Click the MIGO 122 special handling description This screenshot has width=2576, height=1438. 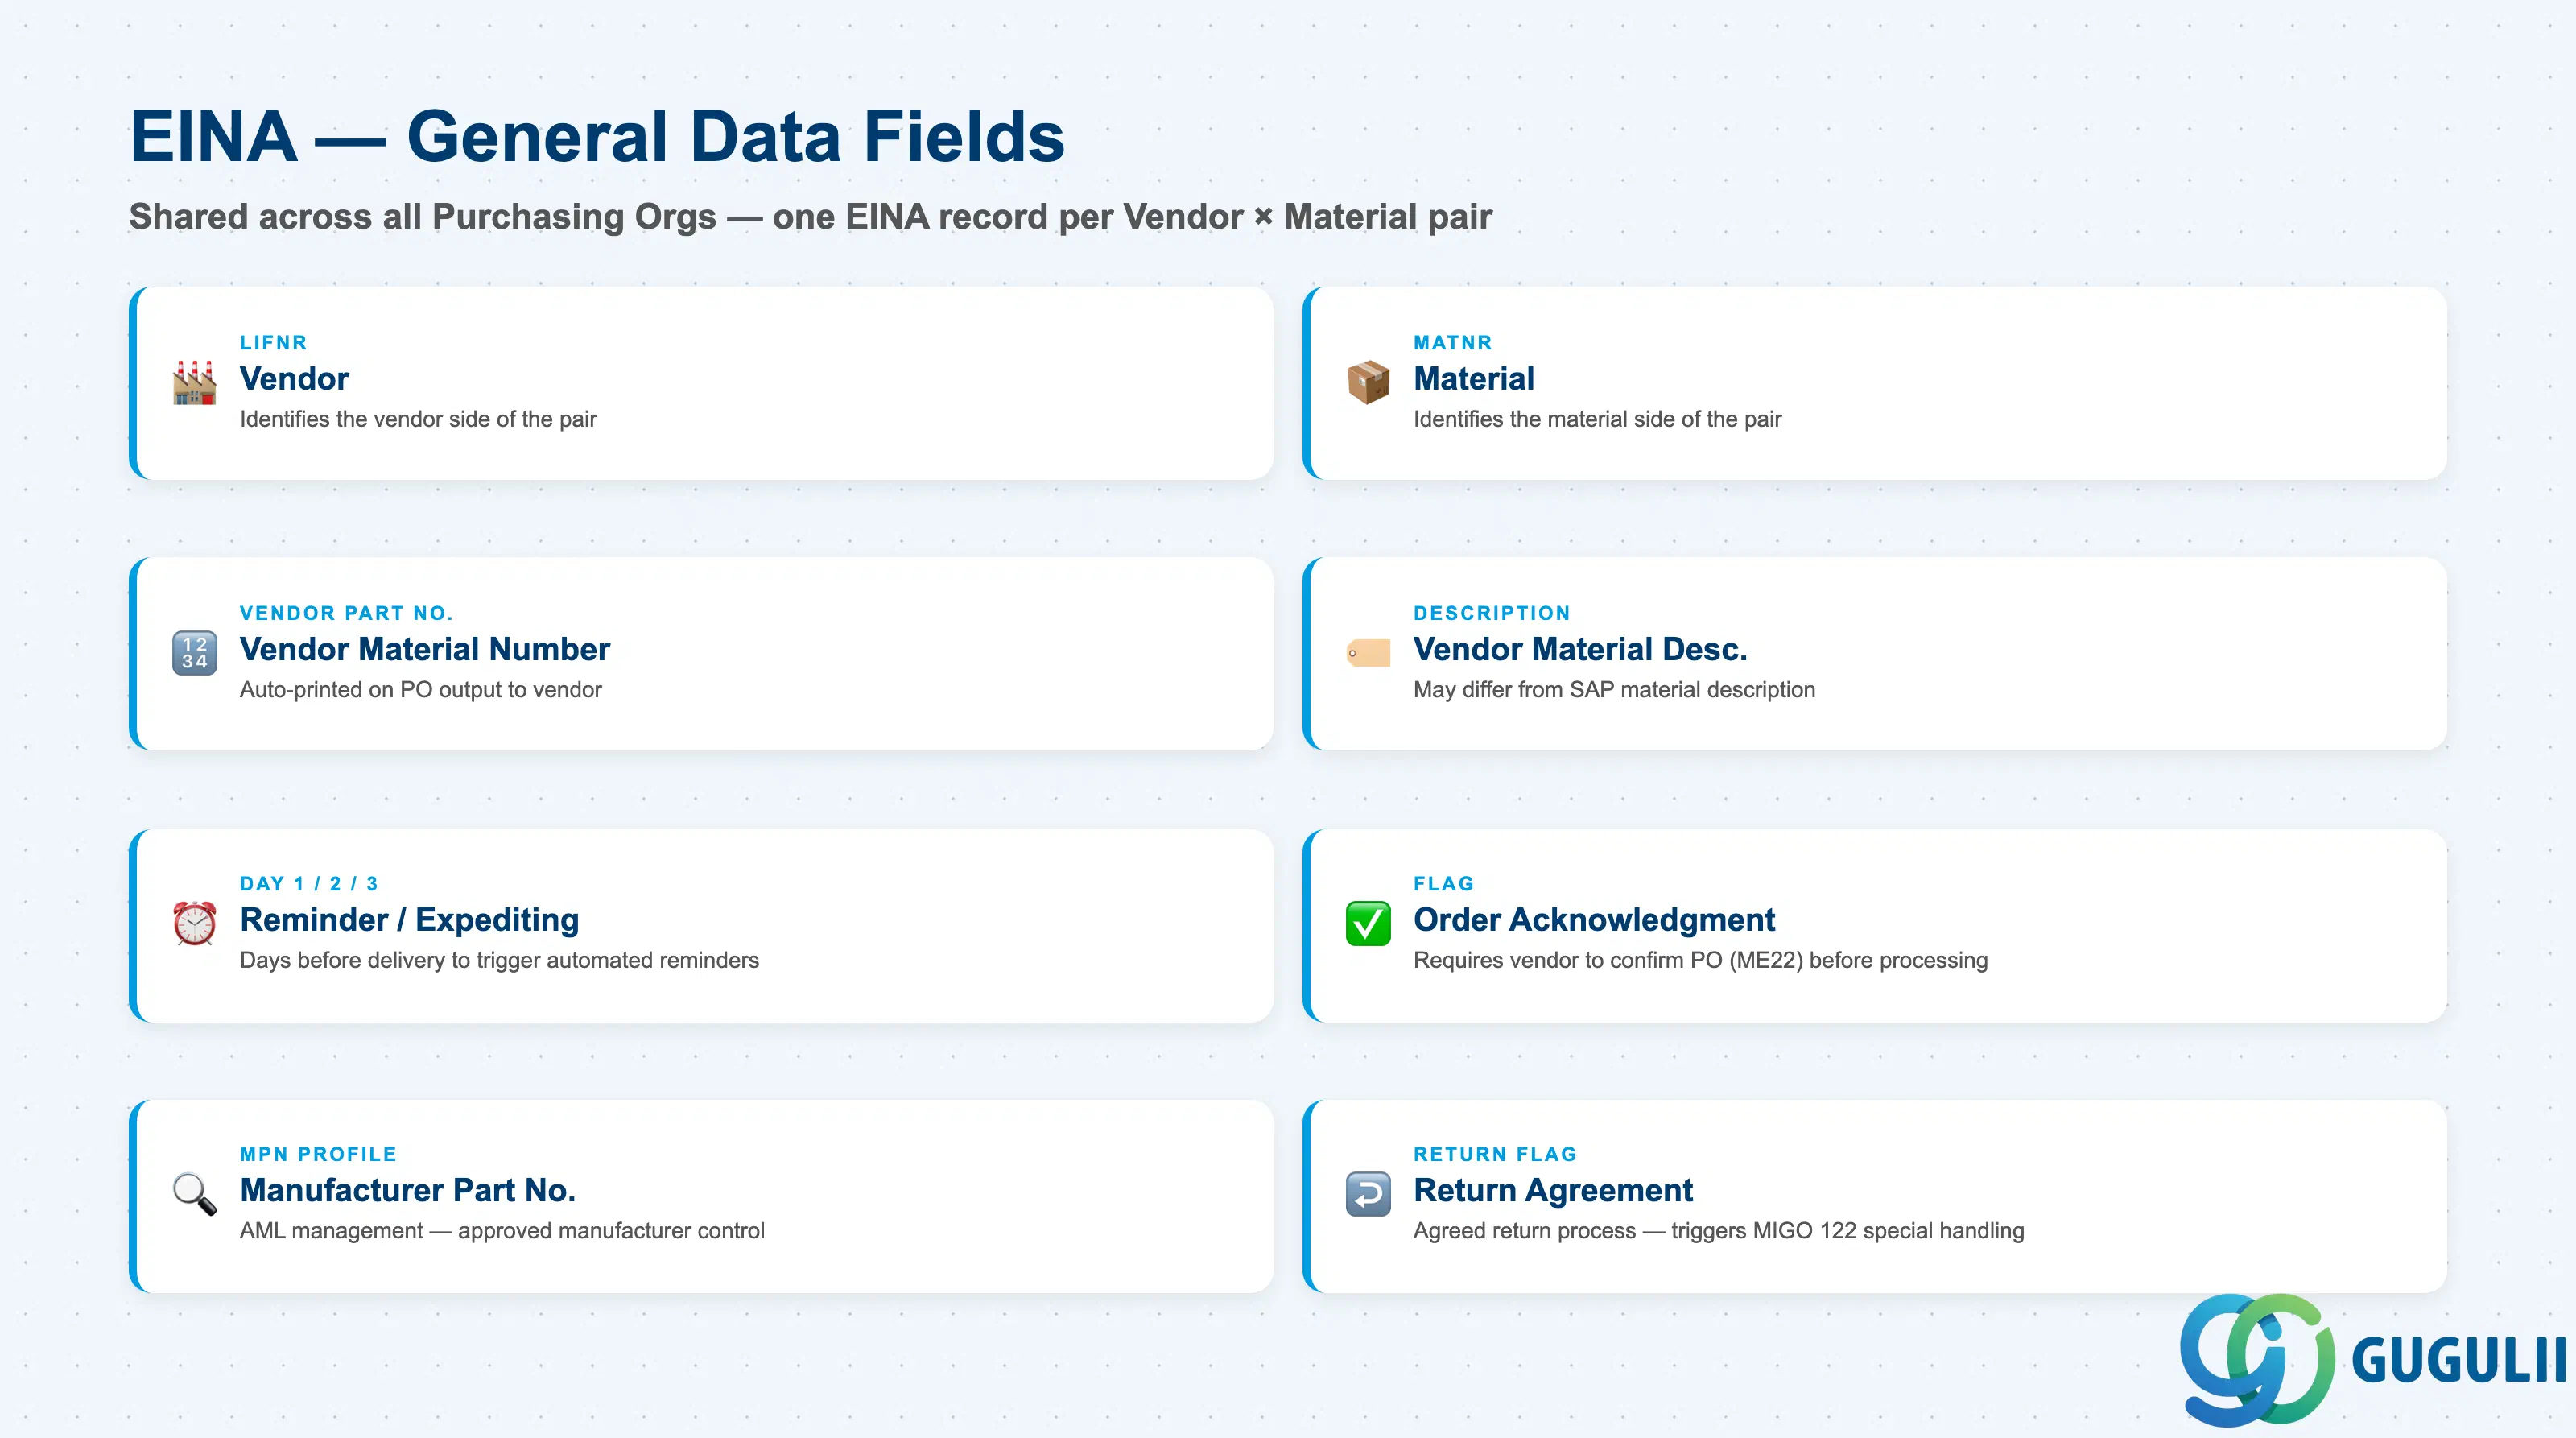point(1718,1231)
